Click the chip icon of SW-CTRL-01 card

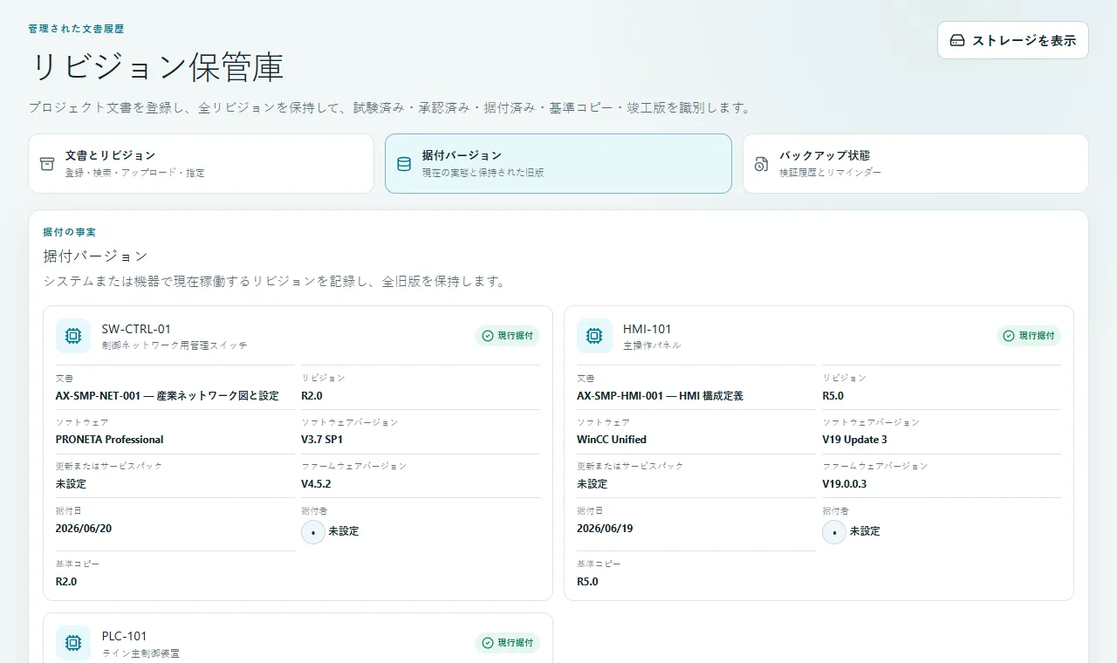click(73, 336)
